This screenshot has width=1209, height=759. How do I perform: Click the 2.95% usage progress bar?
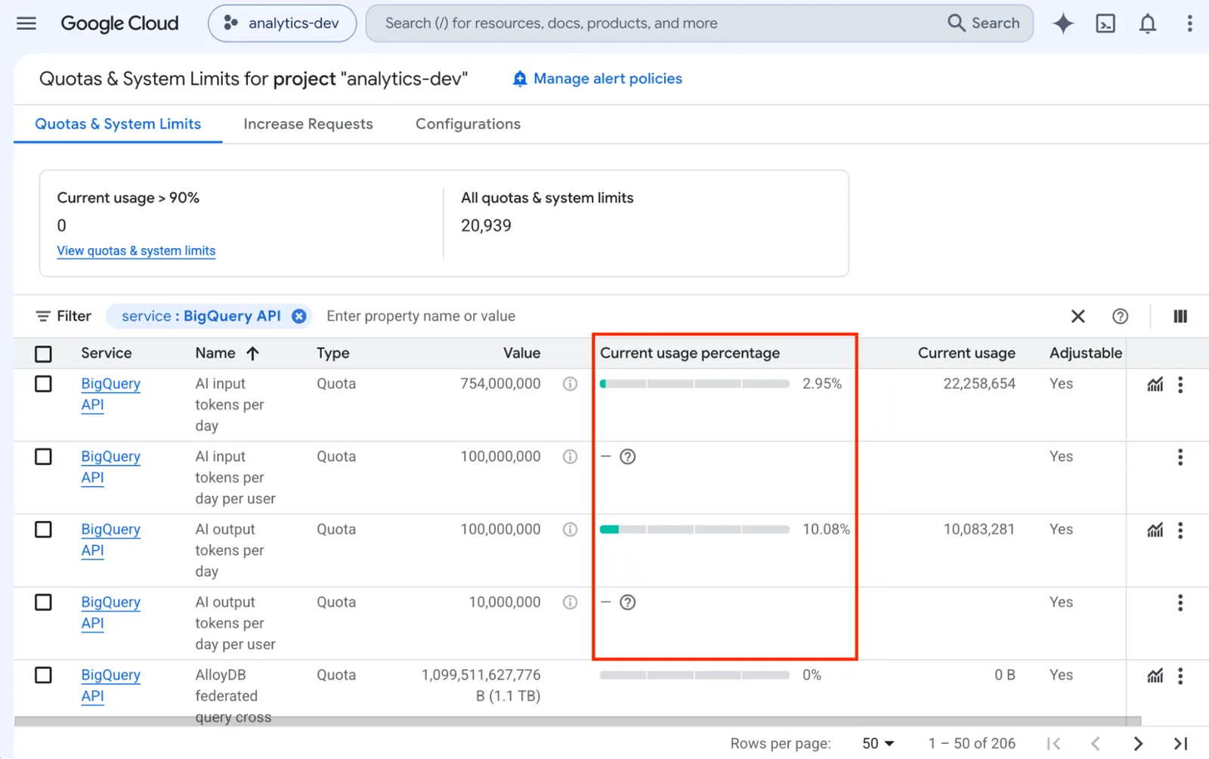694,384
